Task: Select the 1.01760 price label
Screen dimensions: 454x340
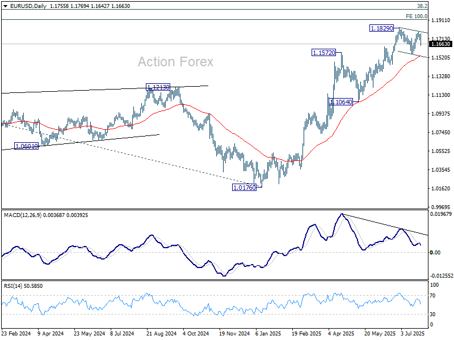Action: pyautogui.click(x=245, y=188)
